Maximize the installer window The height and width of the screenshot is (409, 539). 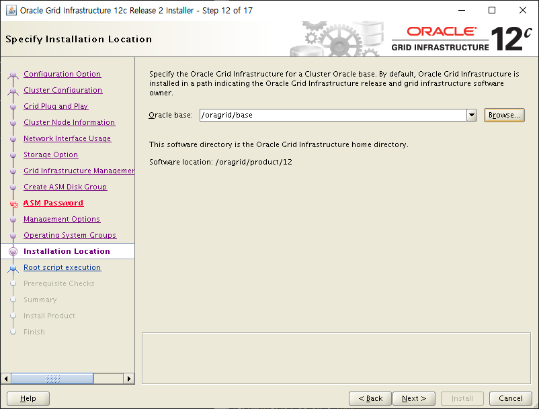pyautogui.click(x=492, y=10)
